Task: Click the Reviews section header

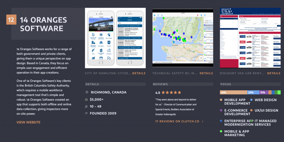Action: coord(183,84)
